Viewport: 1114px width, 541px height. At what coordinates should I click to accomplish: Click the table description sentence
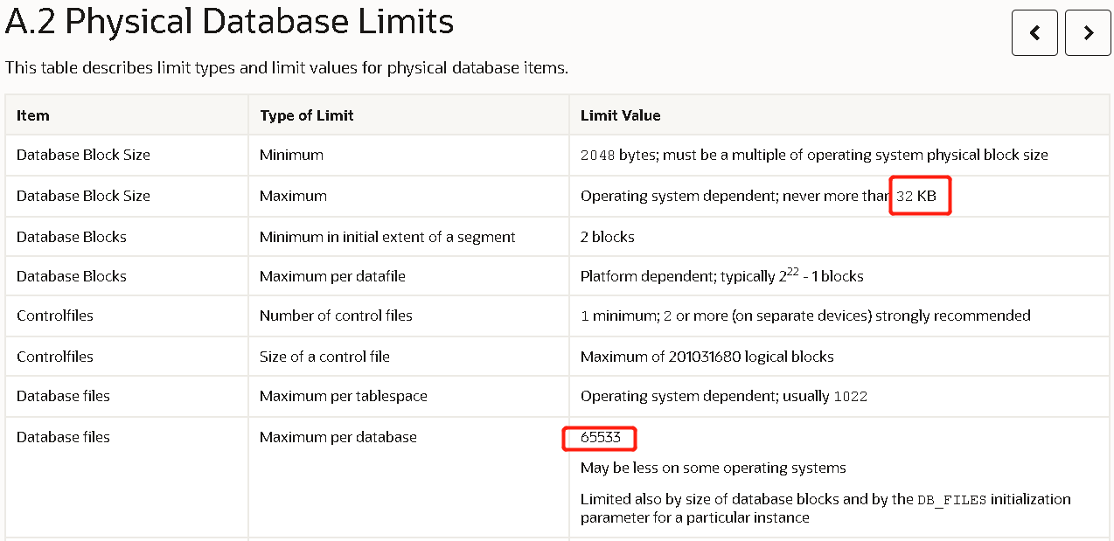coord(287,67)
